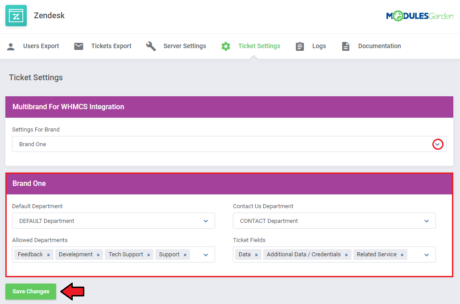Click the Logs clipboard icon
Viewport: 460px width, 304px height.
click(299, 46)
